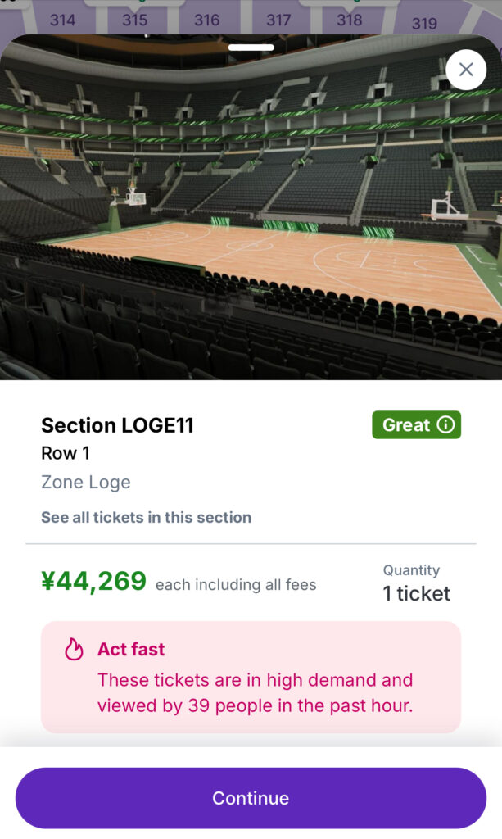This screenshot has height=839, width=502.
Task: Change the Quantity 1 ticket selector
Action: click(416, 592)
